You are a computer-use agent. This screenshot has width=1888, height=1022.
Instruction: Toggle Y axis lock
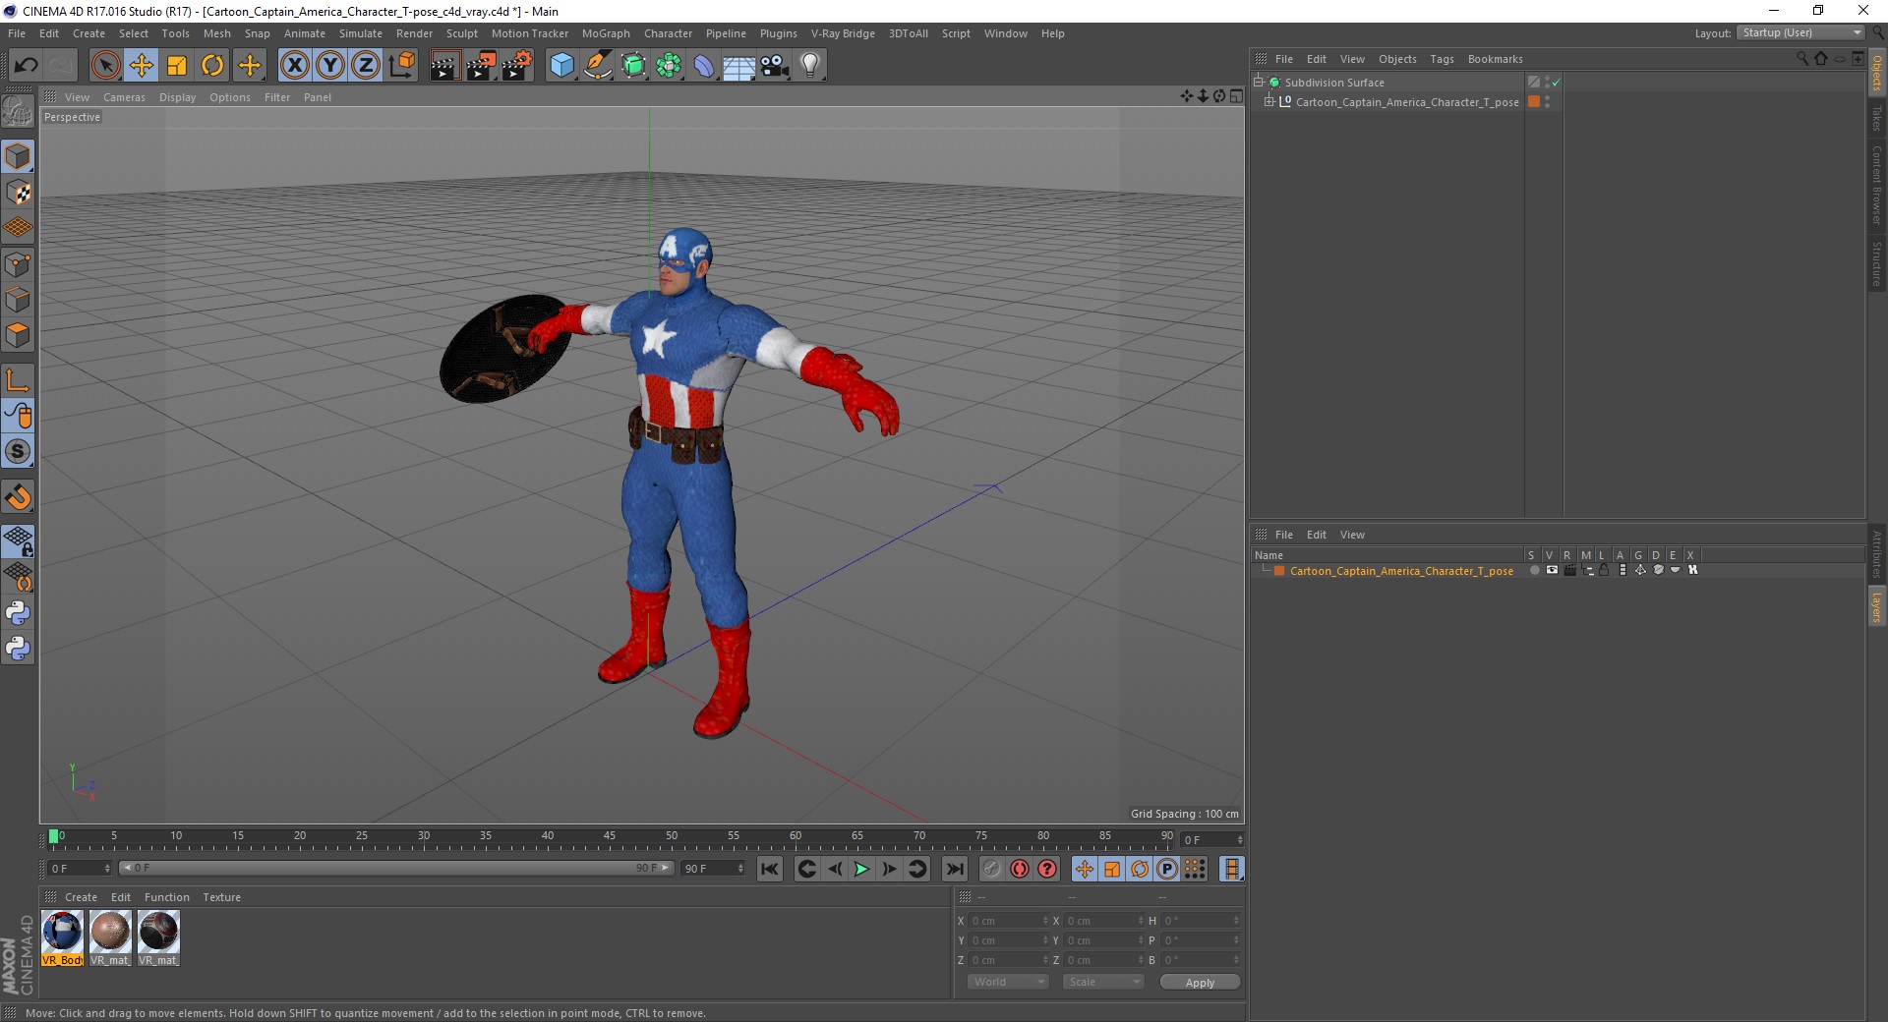(x=330, y=66)
